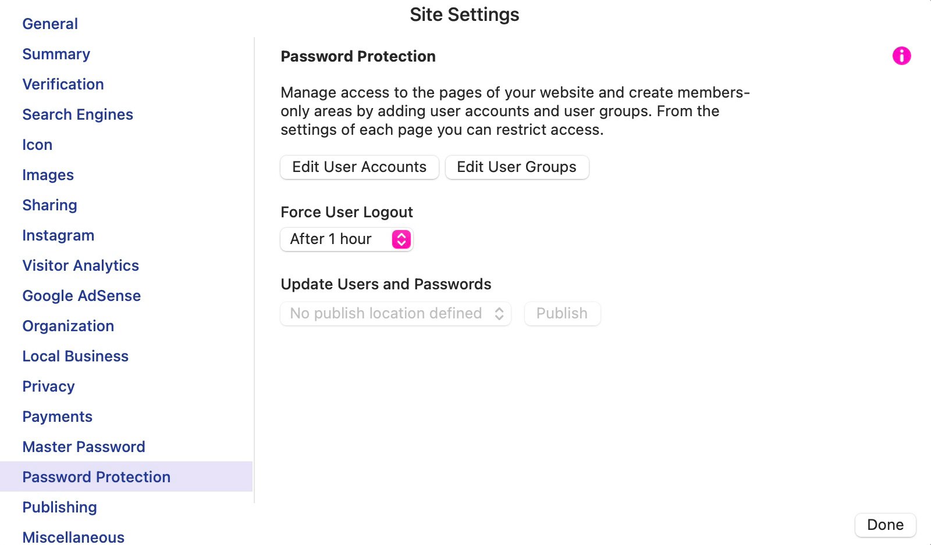Navigate to Visitor Analytics

click(x=80, y=266)
